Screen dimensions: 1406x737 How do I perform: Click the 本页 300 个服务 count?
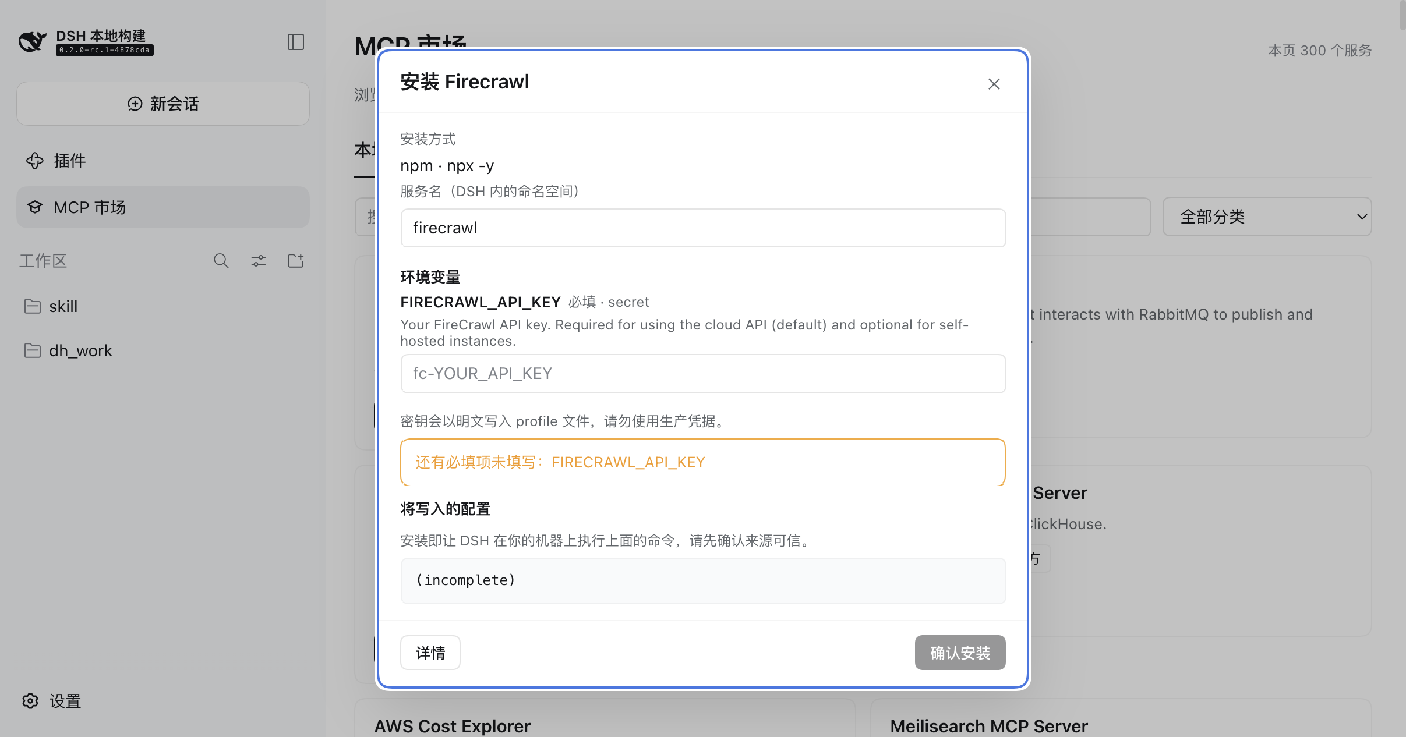coord(1320,51)
